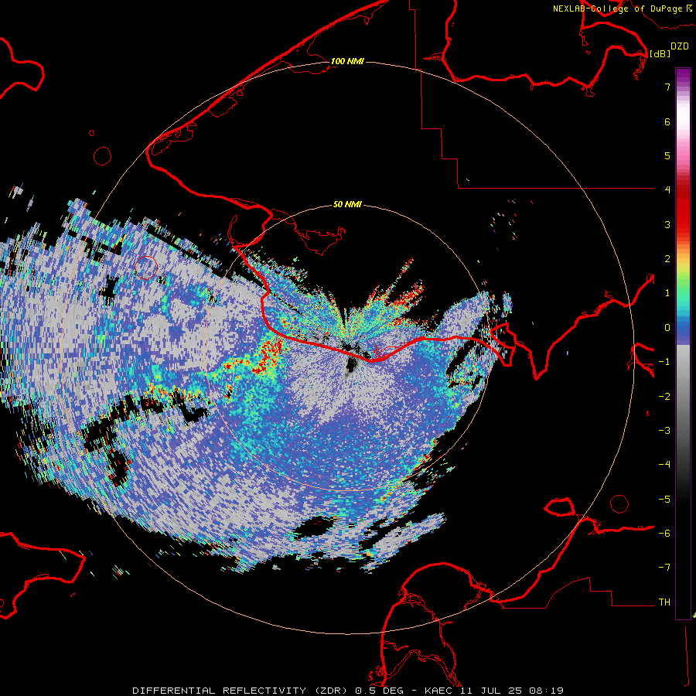Screen dimensions: 696x696
Task: Click the 08:19 timestamp
Action: (547, 691)
